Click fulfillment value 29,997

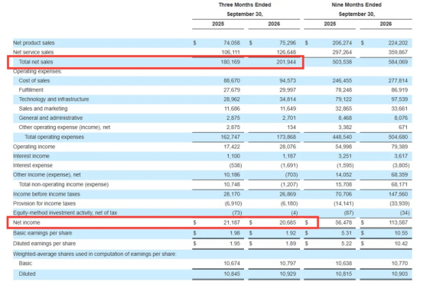[x=288, y=89]
